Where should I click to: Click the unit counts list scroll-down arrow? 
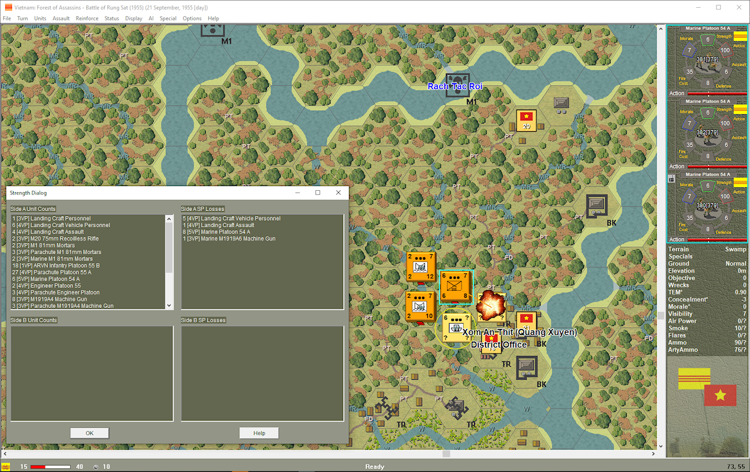click(169, 305)
